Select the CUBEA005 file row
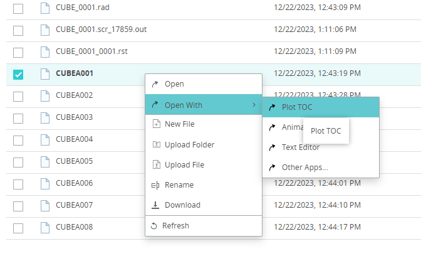Screen dimensions: 421x256 [x=75, y=161]
